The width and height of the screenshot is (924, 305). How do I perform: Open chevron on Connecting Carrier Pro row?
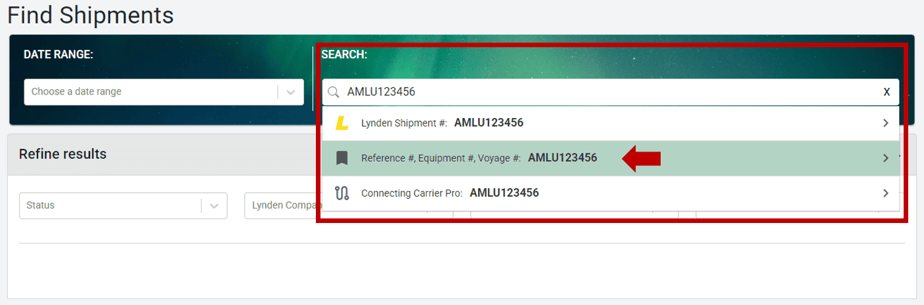886,193
